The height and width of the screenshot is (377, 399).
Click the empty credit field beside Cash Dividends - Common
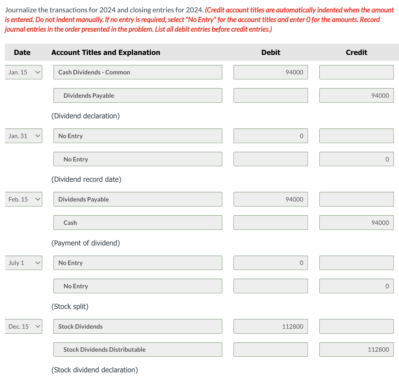pos(356,72)
